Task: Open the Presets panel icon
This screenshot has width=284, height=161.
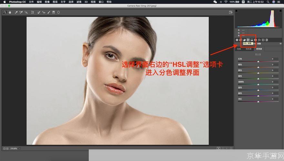Action: pos(267,40)
